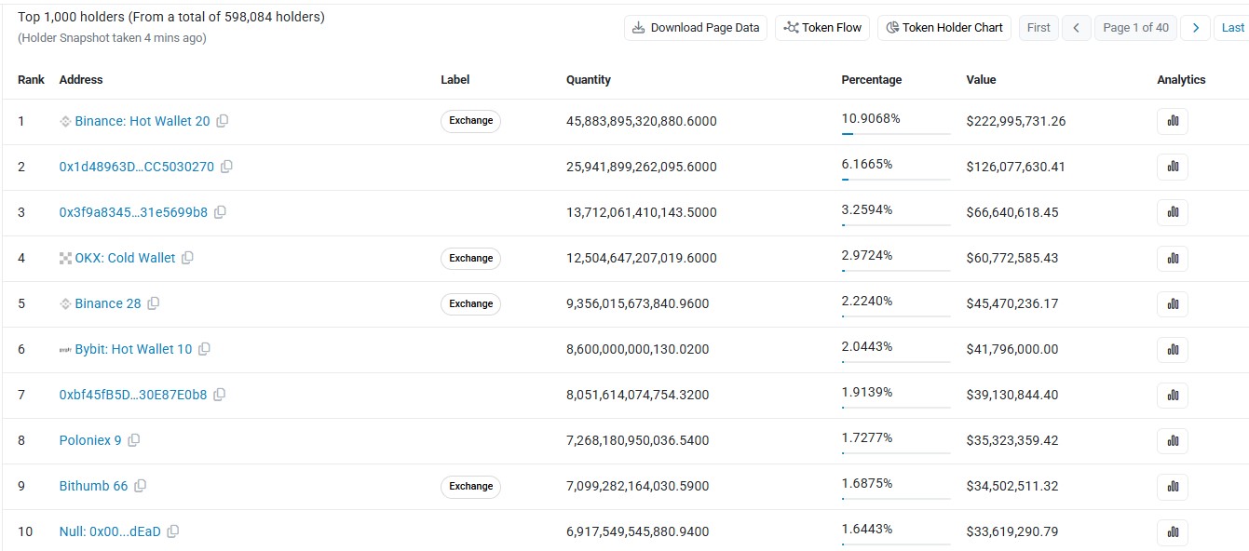Open analytics for 0xbf45fB5D...30E87E0b8 row

coord(1173,395)
